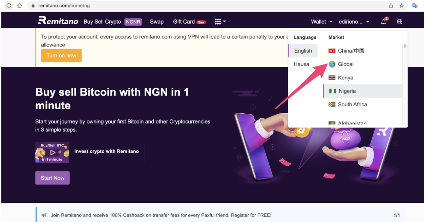This screenshot has width=426, height=222.
Task: Select English as the language
Action: (302, 51)
